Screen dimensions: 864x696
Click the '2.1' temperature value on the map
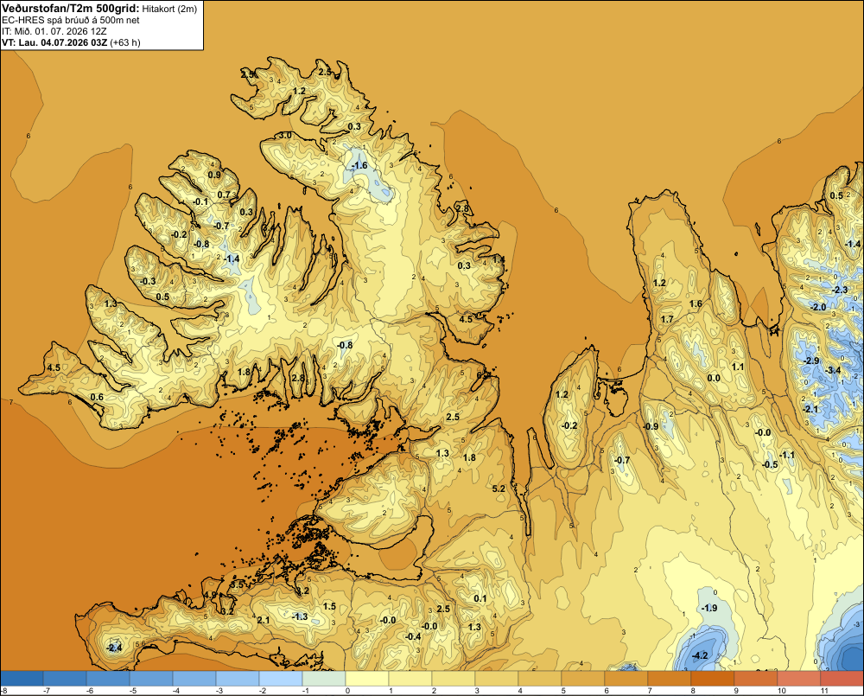click(264, 620)
